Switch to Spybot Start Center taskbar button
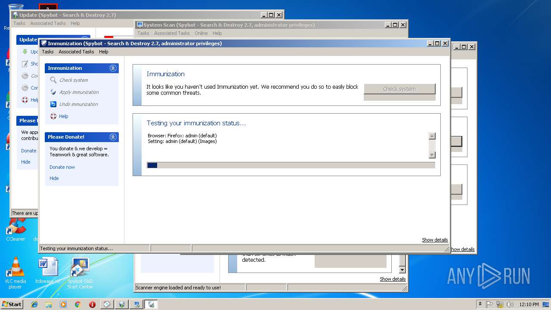Image resolution: width=551 pixels, height=310 pixels. pos(107,304)
